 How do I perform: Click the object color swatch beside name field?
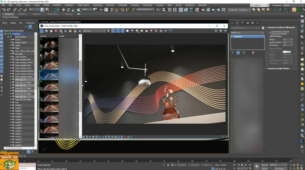pos(263,28)
